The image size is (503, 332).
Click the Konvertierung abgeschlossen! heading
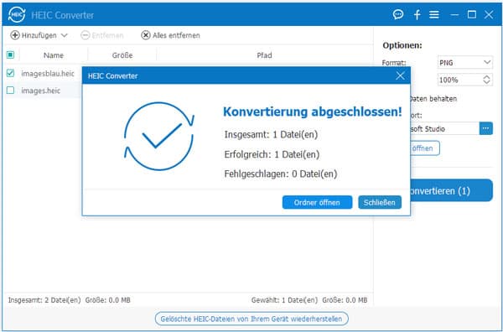pyautogui.click(x=312, y=112)
